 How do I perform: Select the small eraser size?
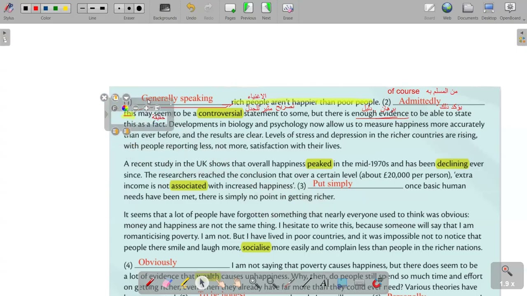(x=119, y=8)
